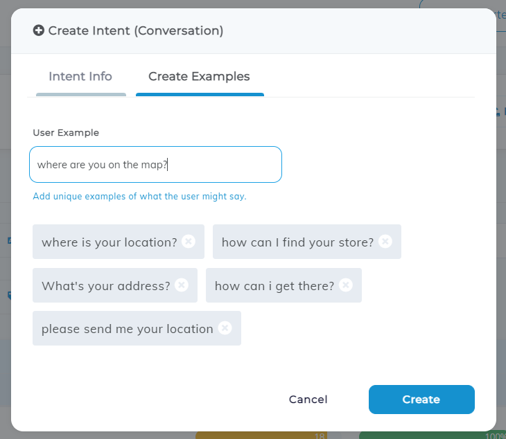The width and height of the screenshot is (506, 439).
Task: Cancel the Create Intent dialog
Action: [x=308, y=400]
